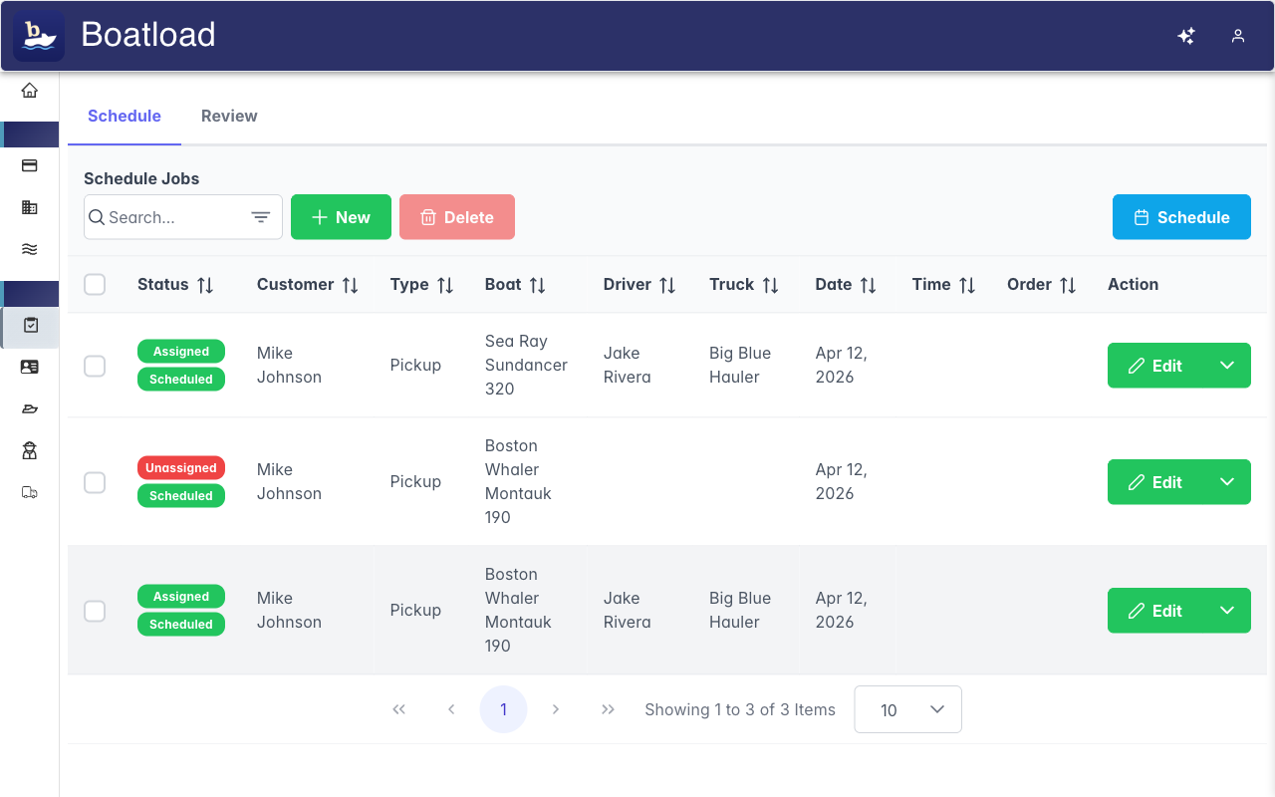The width and height of the screenshot is (1275, 797).
Task: Open the captain/driver section from sidebar
Action: 30,450
